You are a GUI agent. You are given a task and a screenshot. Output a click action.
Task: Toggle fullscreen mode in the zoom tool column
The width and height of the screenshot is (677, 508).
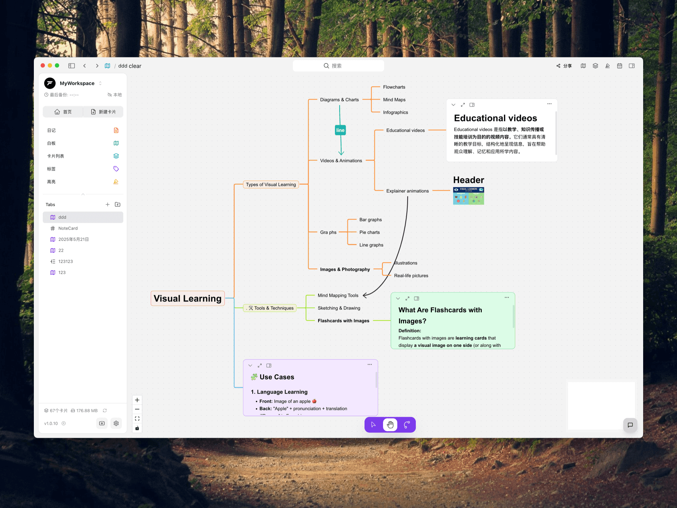point(137,418)
